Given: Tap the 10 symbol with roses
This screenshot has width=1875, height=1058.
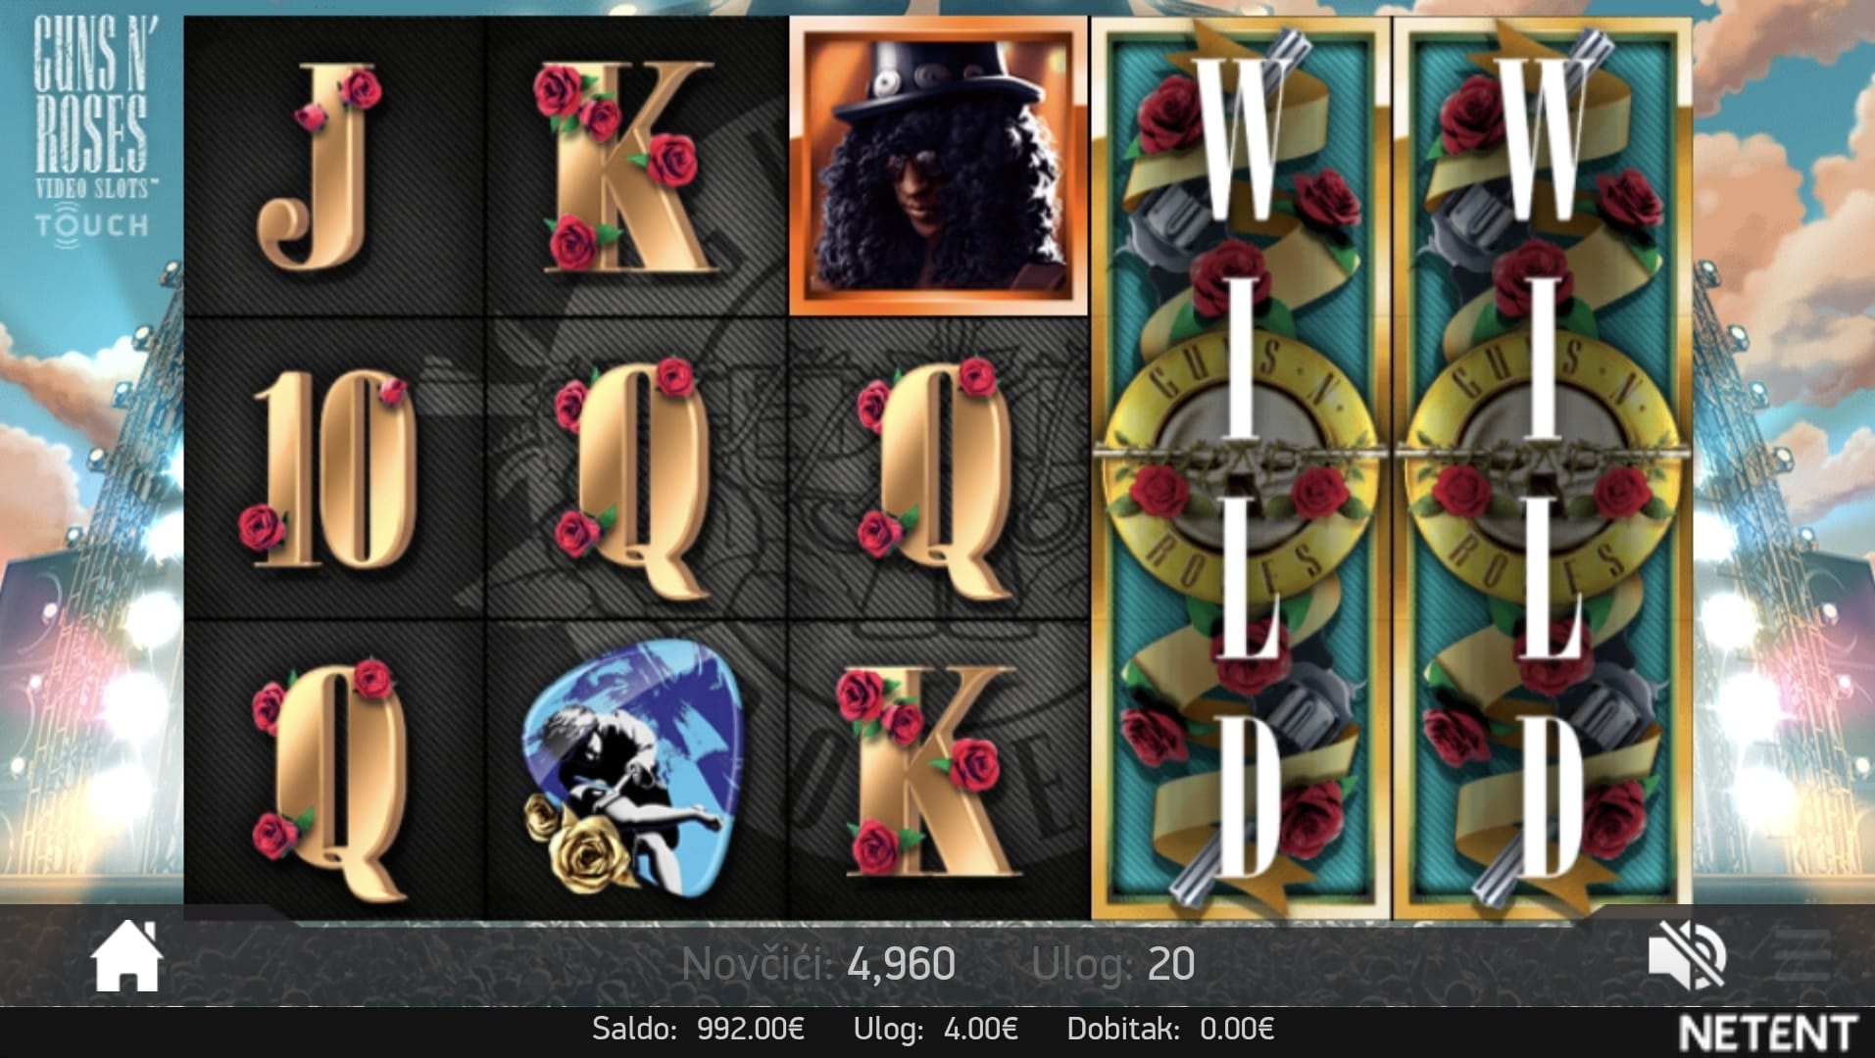Looking at the screenshot, I should [328, 469].
